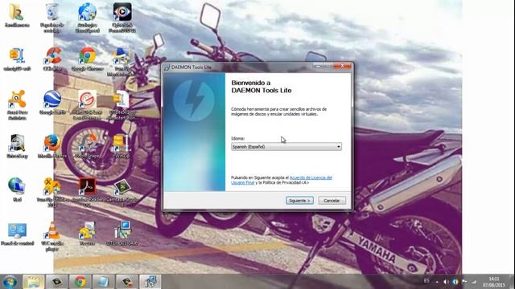Select the red G smiley desktop shortcut

87,105
